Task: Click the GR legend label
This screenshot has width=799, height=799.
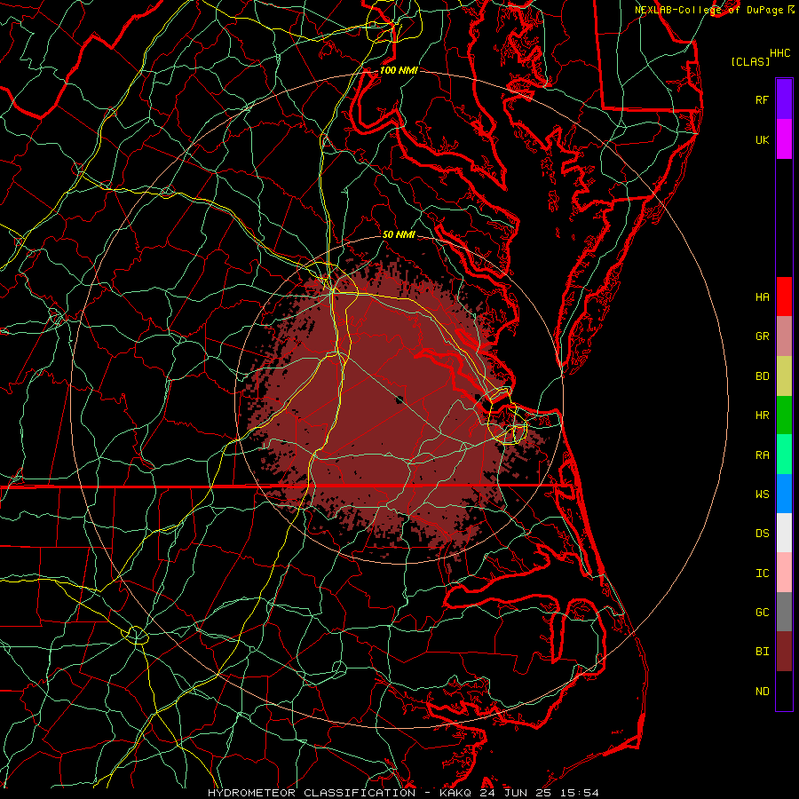Action: pyautogui.click(x=762, y=336)
